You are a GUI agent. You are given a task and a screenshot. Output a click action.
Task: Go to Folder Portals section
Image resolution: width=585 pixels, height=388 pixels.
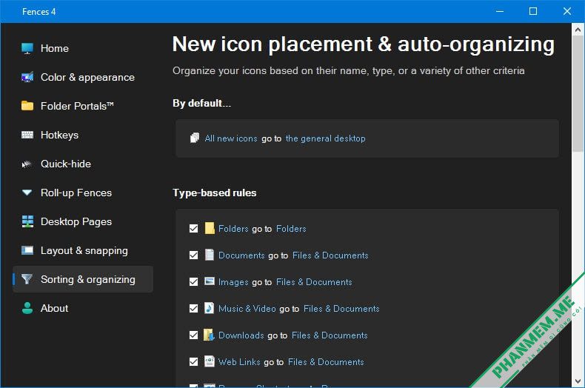pos(83,106)
